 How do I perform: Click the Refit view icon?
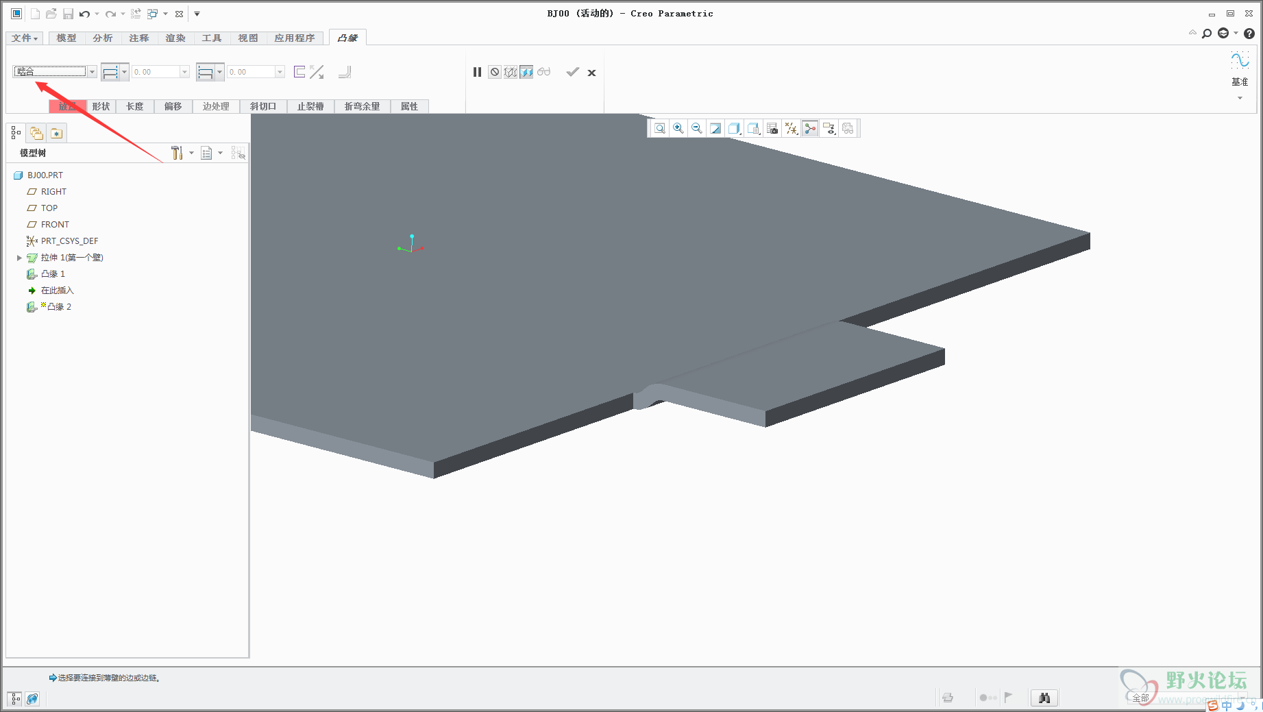(659, 128)
